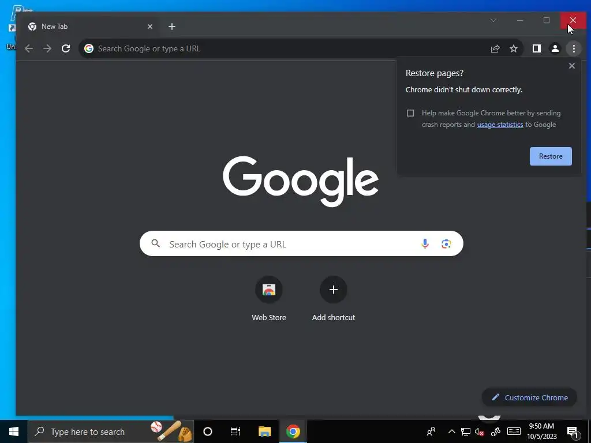Select the New Tab tab
The width and height of the screenshot is (591, 443).
pos(91,27)
